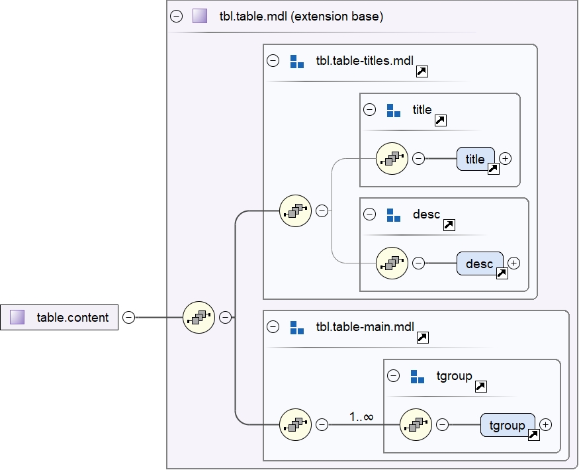Select the tgroup element box
579x470 pixels.
coord(508,425)
